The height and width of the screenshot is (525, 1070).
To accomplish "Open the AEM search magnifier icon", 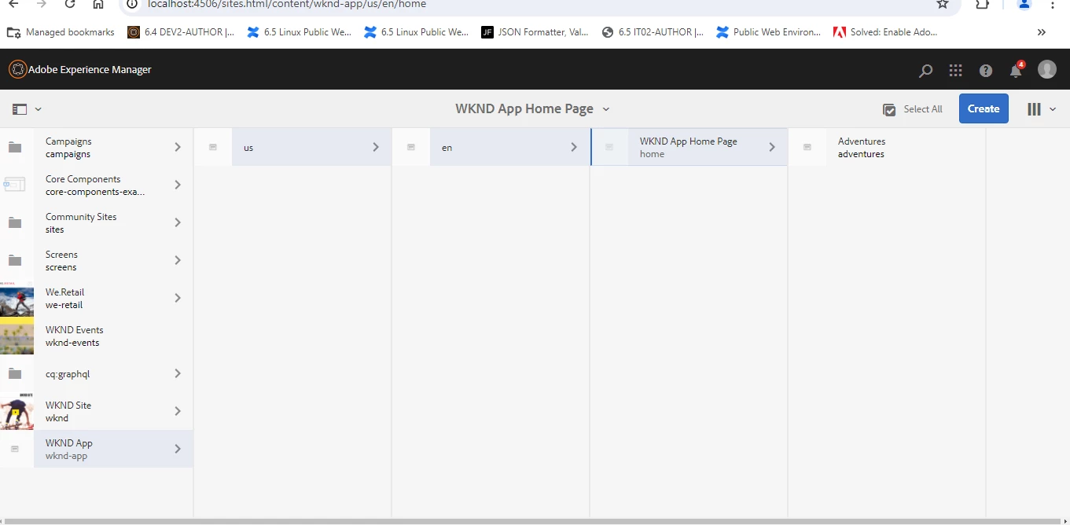I will 925,71.
